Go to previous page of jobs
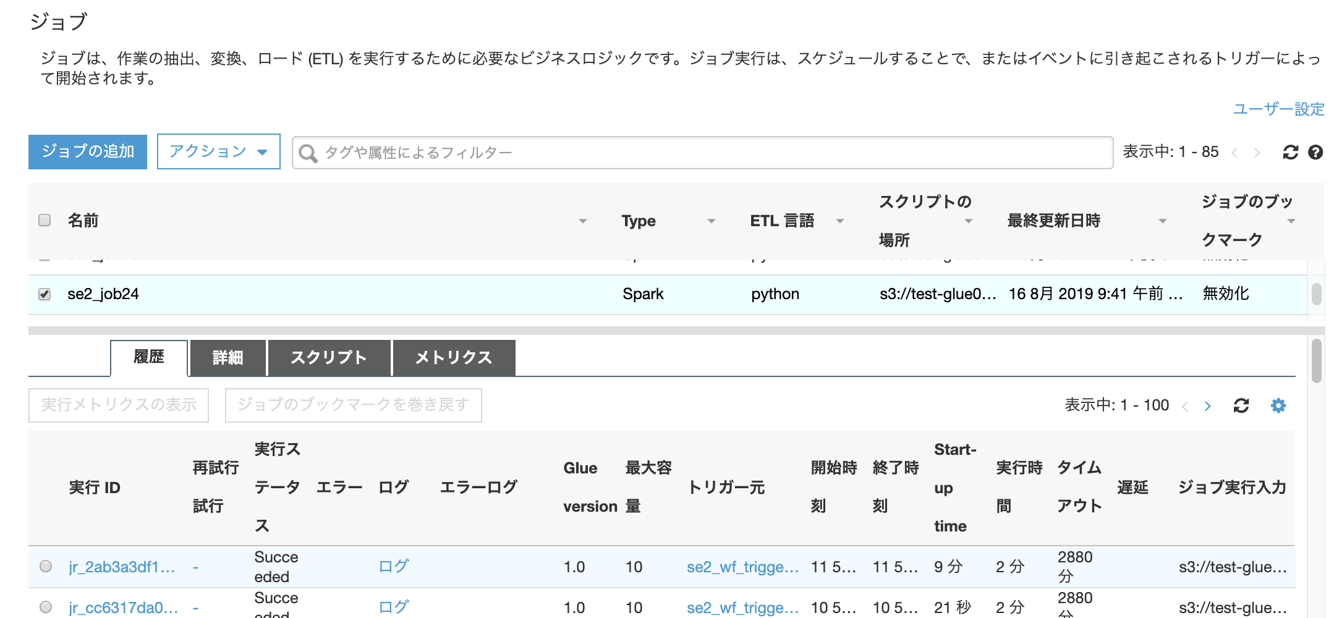Viewport: 1334px width, 618px height. pos(1234,151)
